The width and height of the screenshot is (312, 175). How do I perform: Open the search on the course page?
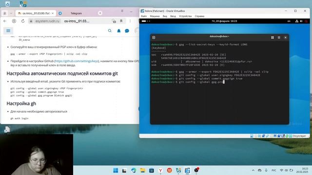tap(110, 31)
